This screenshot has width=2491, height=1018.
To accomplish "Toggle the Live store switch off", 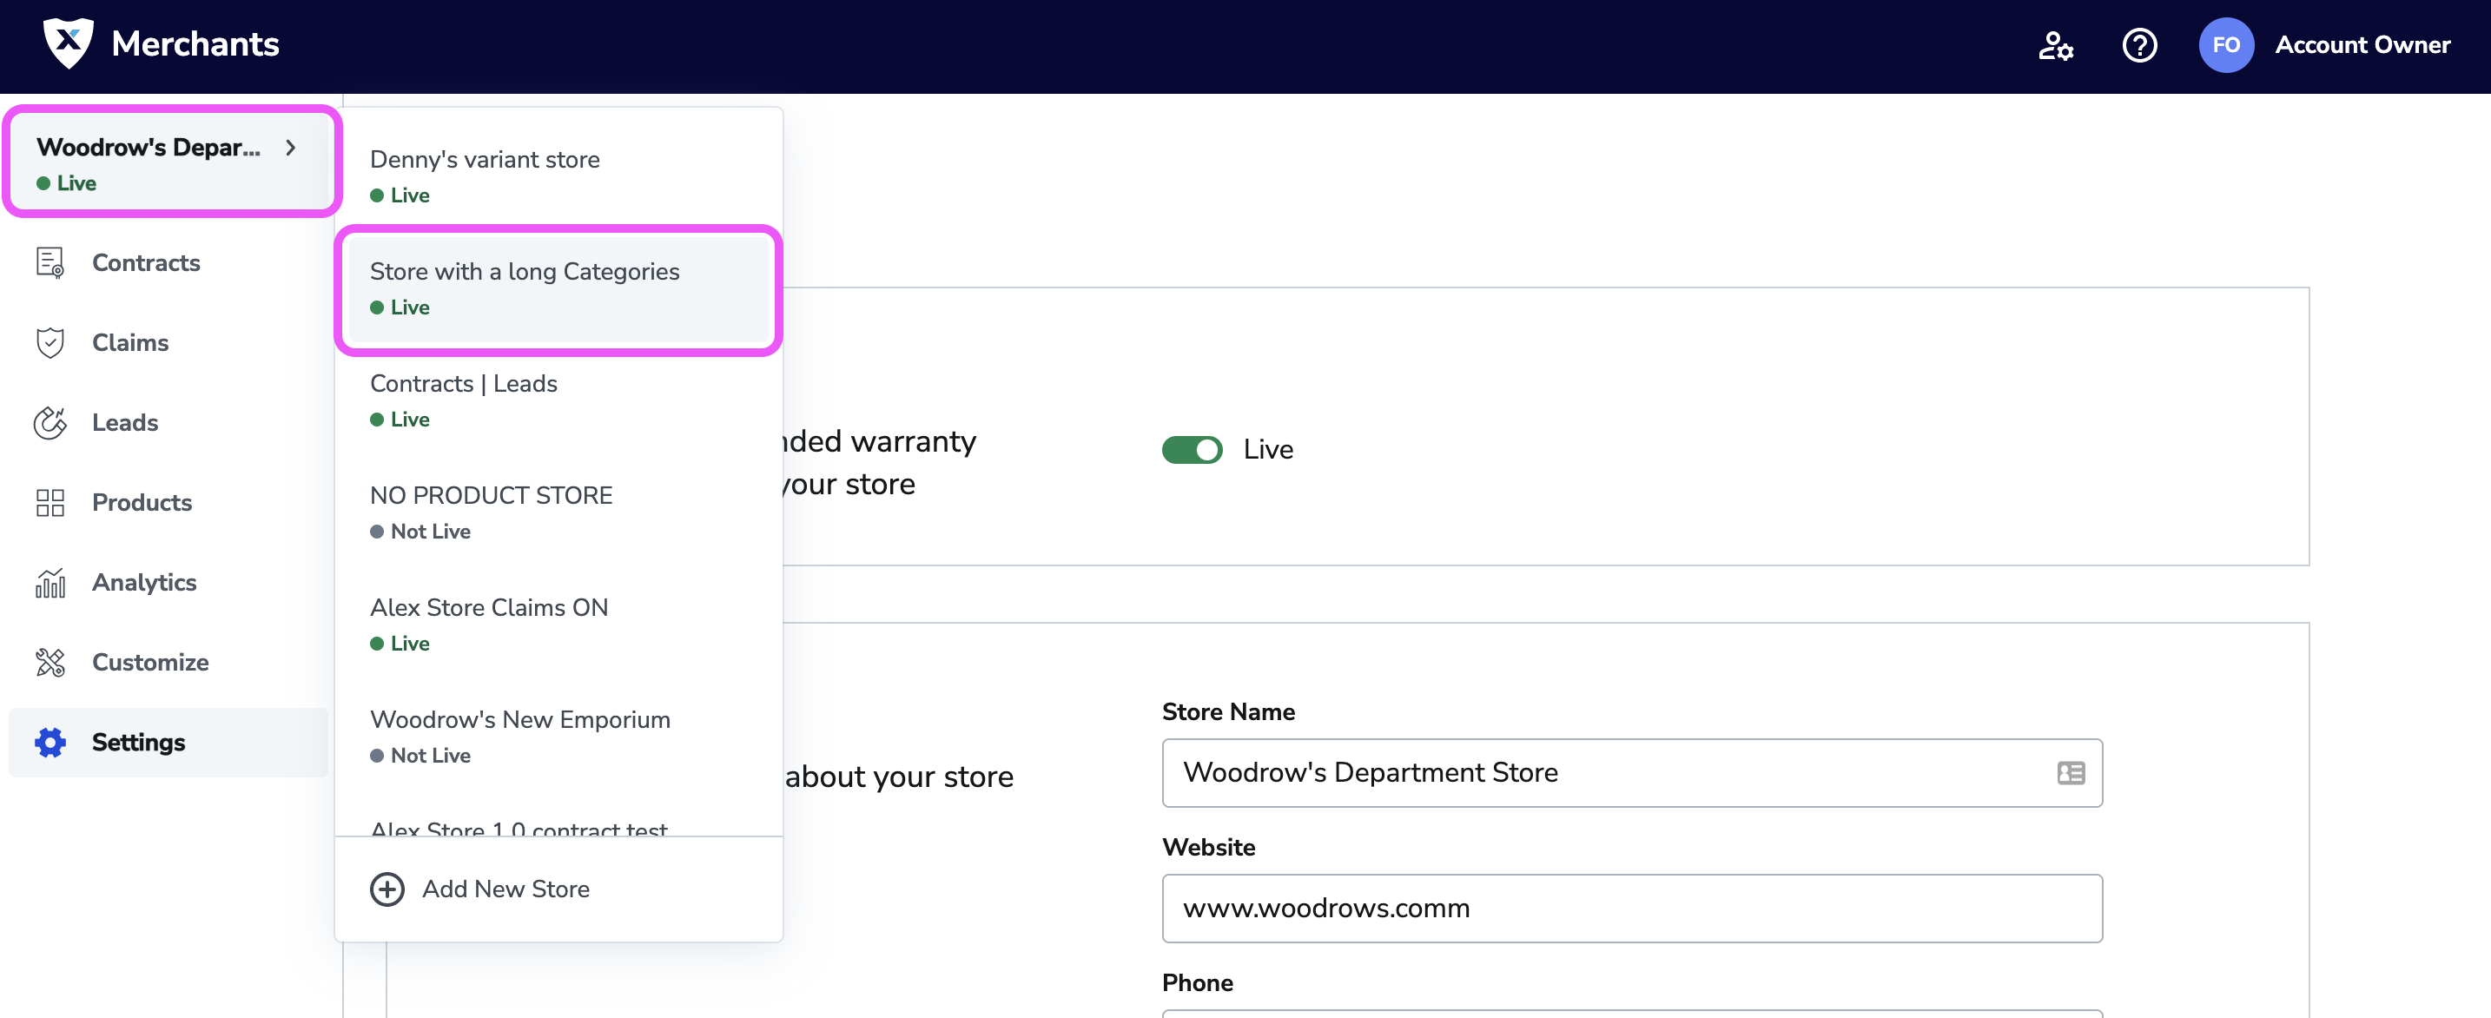I will coord(1192,450).
